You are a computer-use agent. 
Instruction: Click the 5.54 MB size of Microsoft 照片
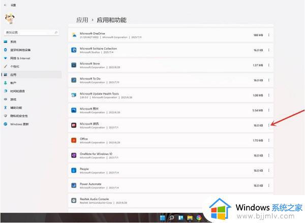tap(258, 110)
